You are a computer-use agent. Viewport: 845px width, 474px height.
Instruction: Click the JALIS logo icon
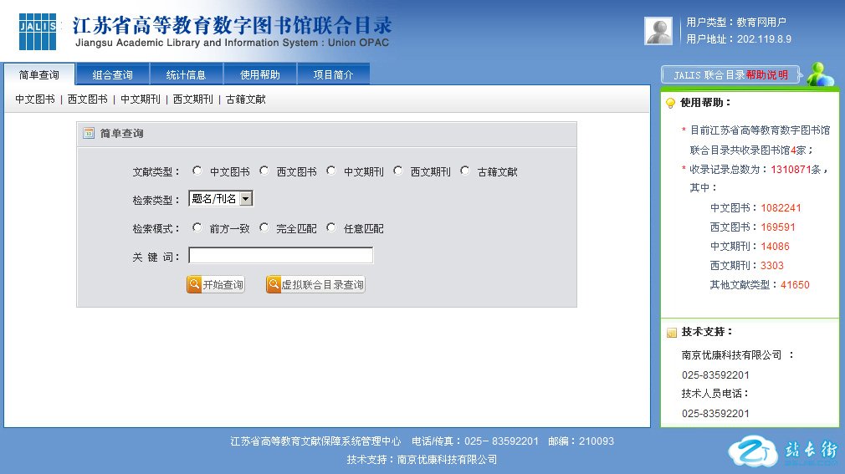(38, 31)
